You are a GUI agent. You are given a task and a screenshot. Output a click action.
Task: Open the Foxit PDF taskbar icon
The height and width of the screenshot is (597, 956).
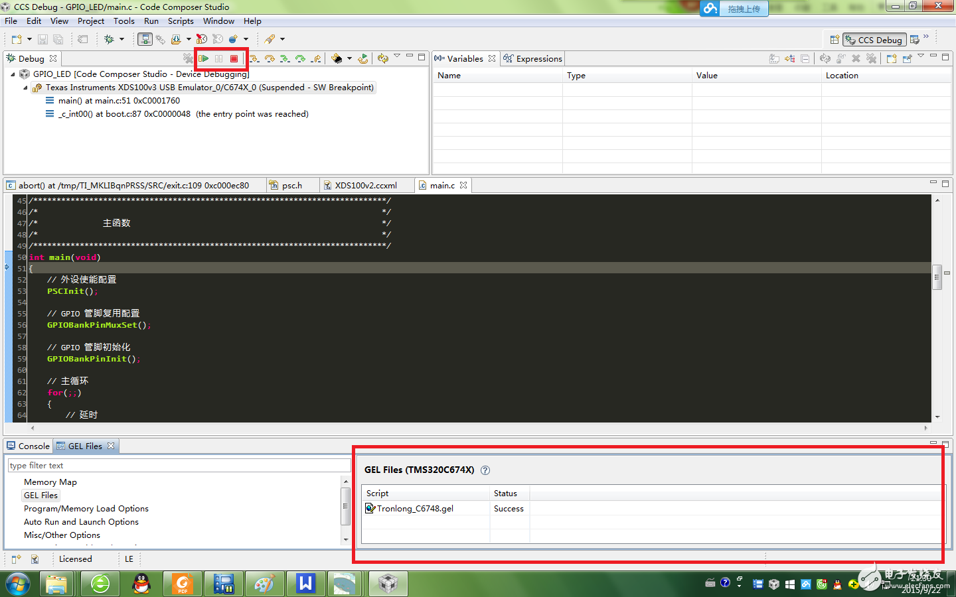tap(183, 584)
